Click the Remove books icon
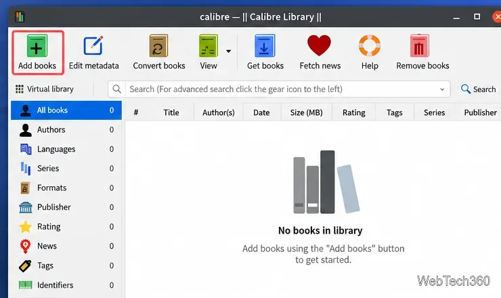This screenshot has height=298, width=501. click(x=420, y=46)
